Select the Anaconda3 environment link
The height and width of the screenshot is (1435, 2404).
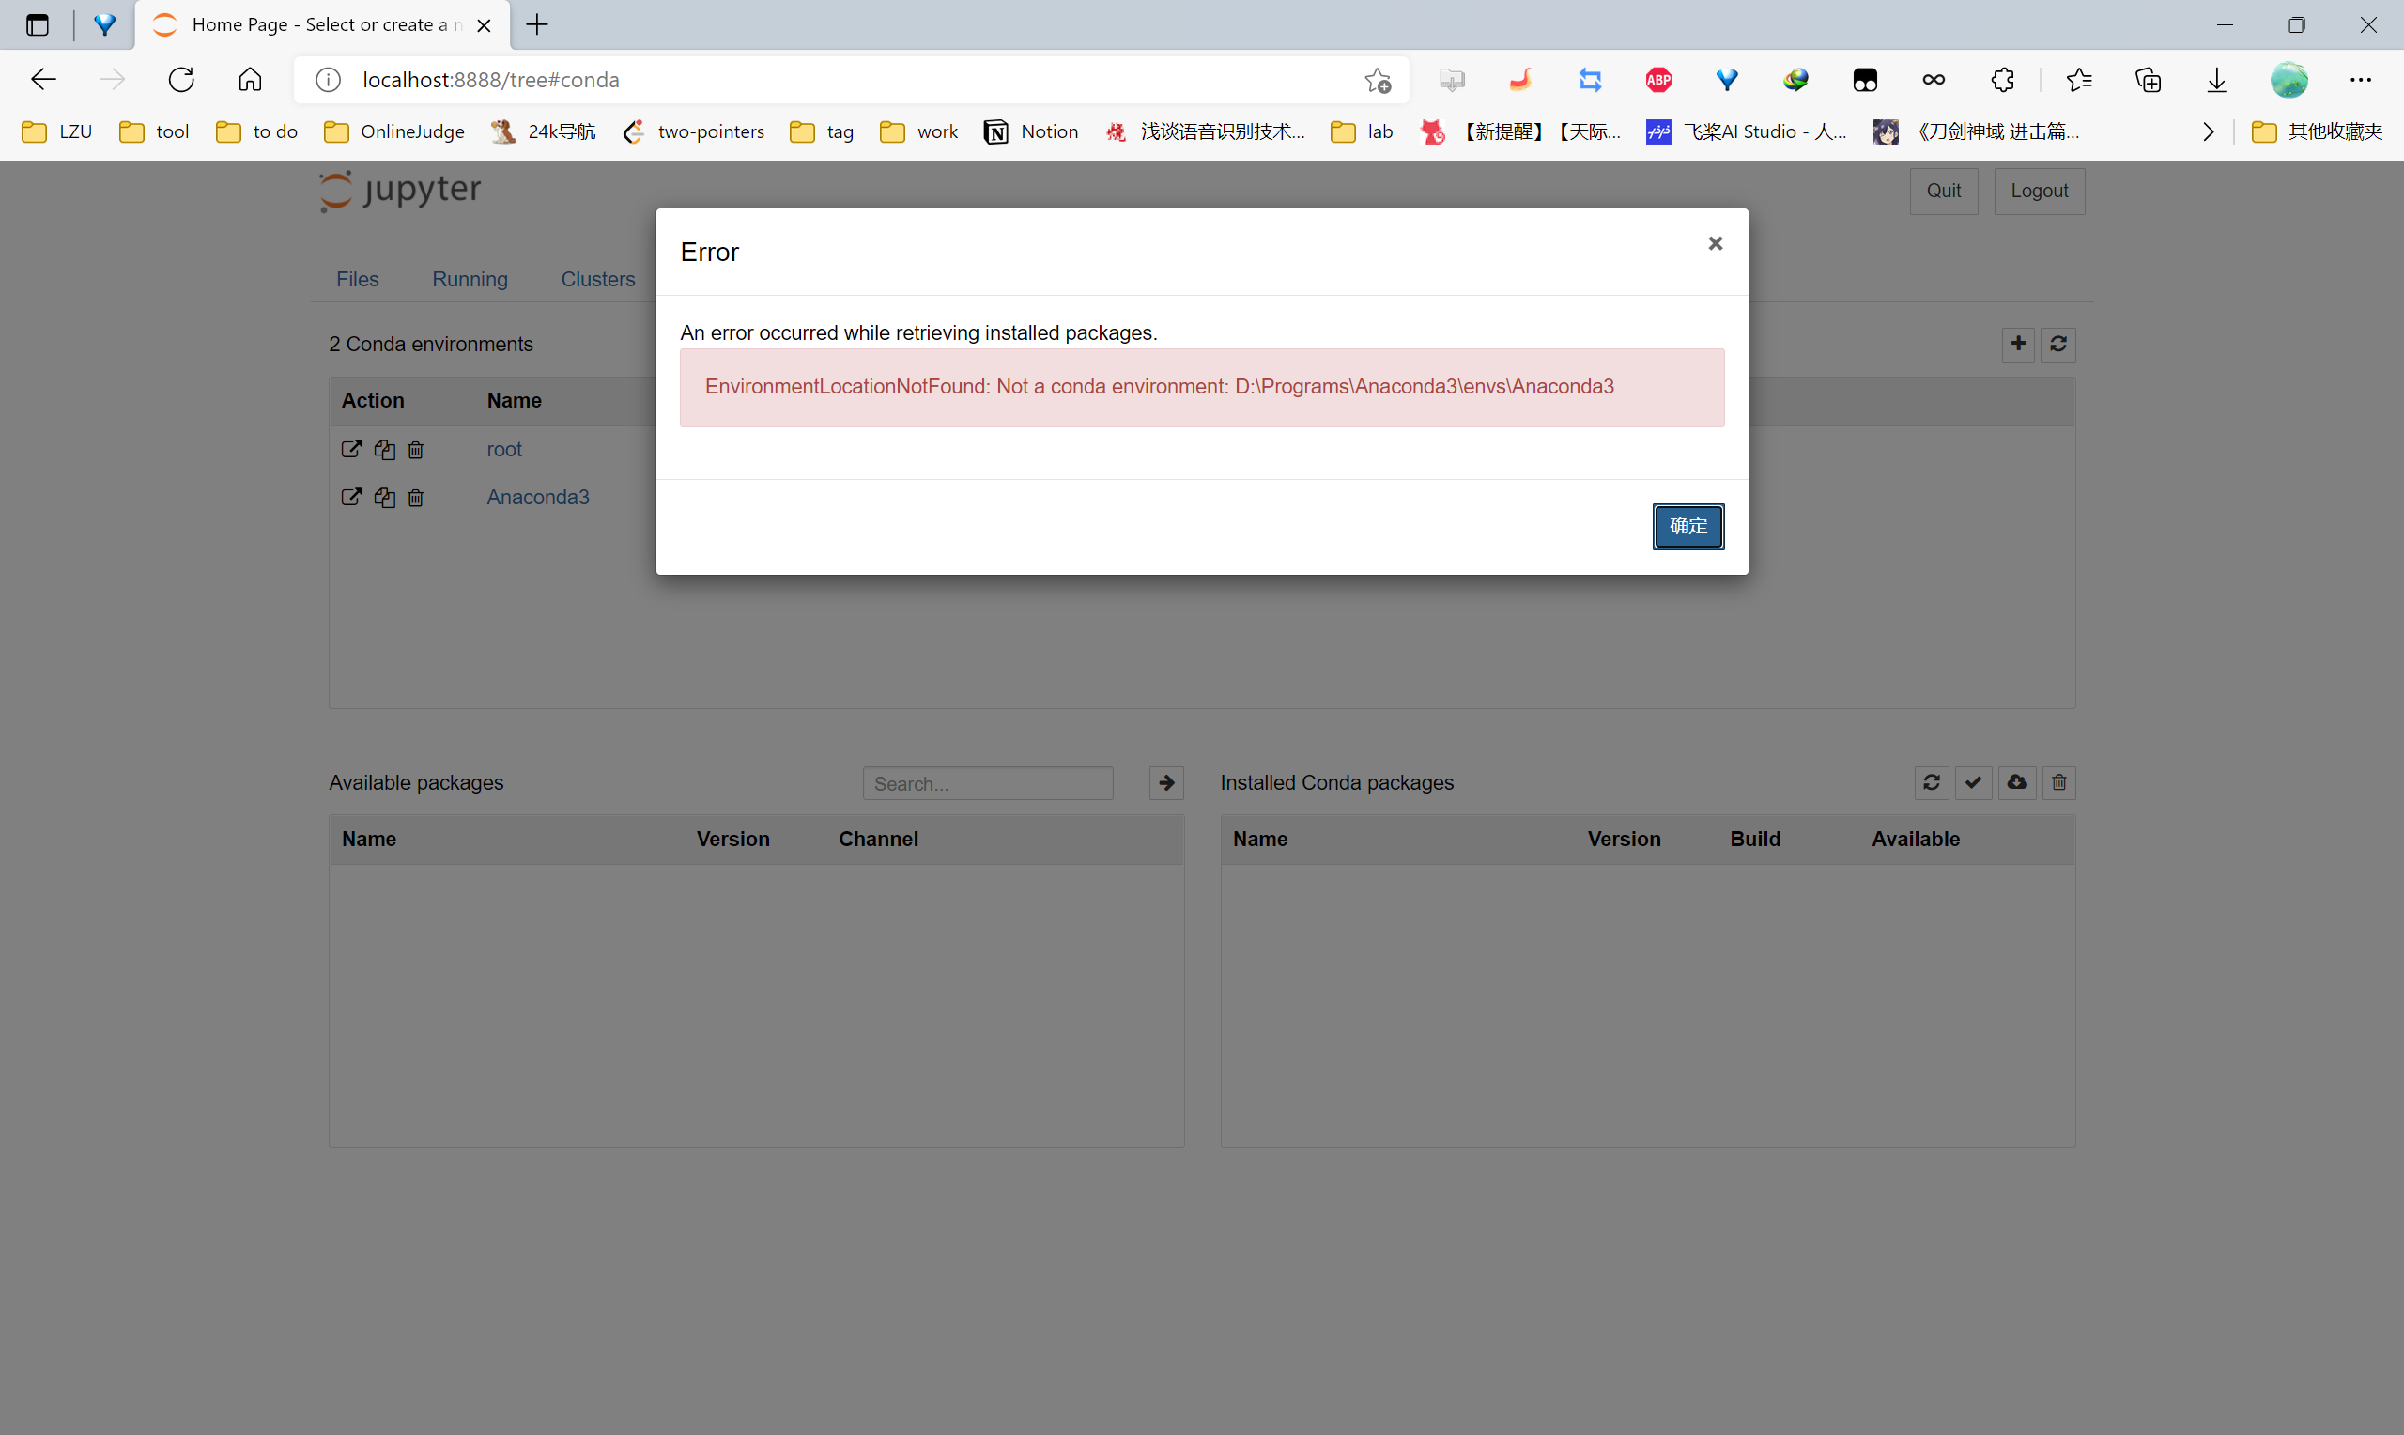[537, 497]
